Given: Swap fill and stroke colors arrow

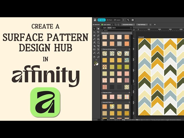Looking at the screenshot, I should point(98,62).
